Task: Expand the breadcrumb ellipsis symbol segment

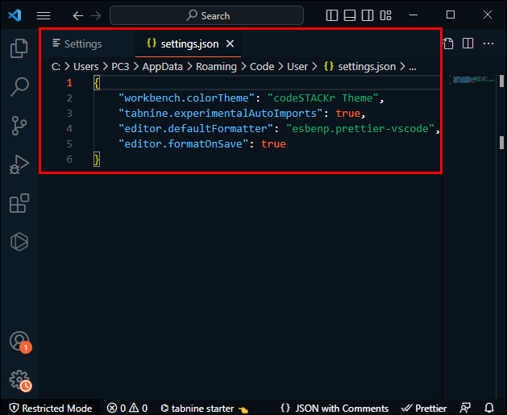Action: pyautogui.click(x=412, y=67)
